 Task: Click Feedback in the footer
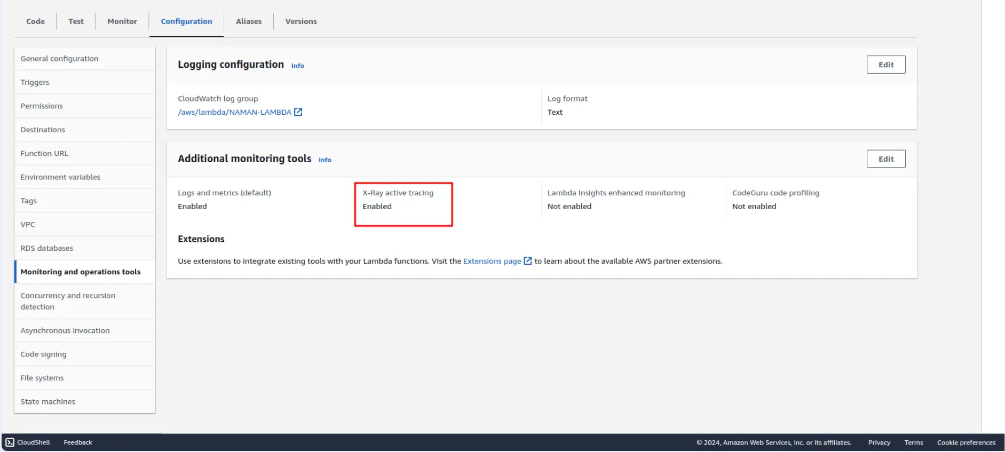(78, 442)
